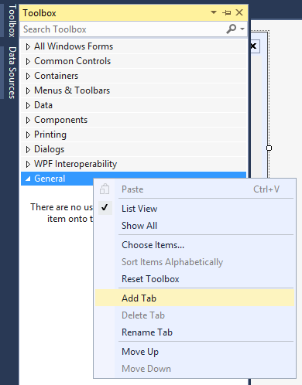Open the search options dropdown arrow
Viewport: 302px width, 385px height.
242,29
